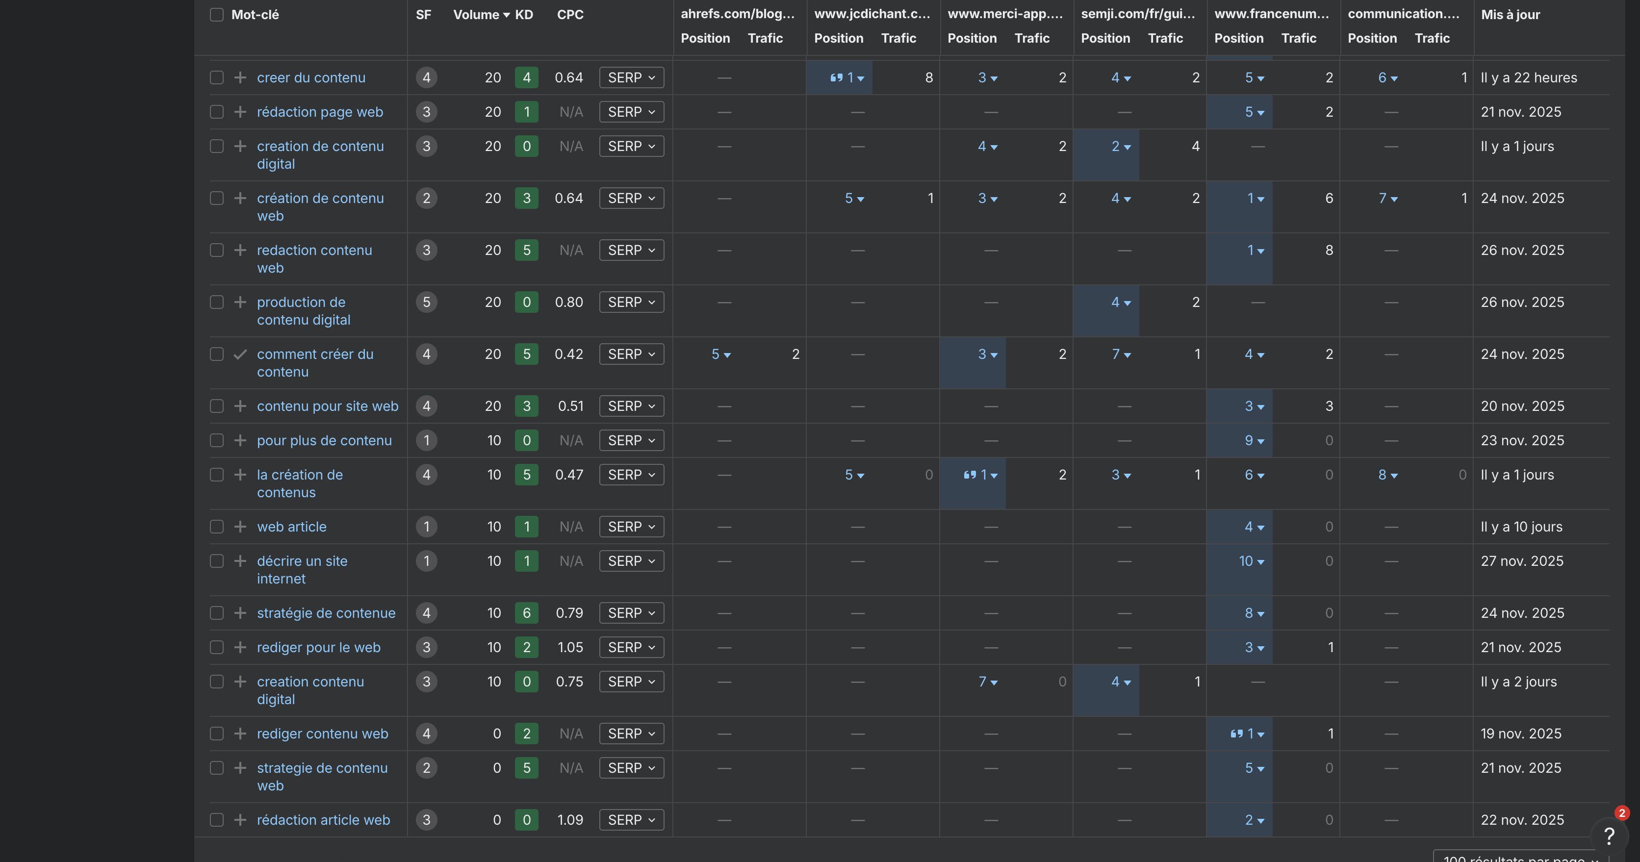Viewport: 1640px width, 862px height.
Task: Click the + icon next to "creer du contenu"
Action: pyautogui.click(x=239, y=77)
